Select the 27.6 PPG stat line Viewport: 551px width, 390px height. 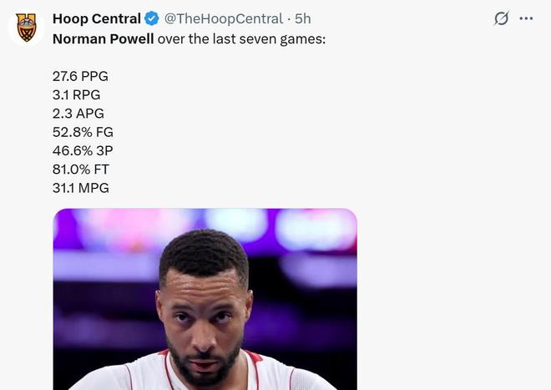[x=80, y=76]
